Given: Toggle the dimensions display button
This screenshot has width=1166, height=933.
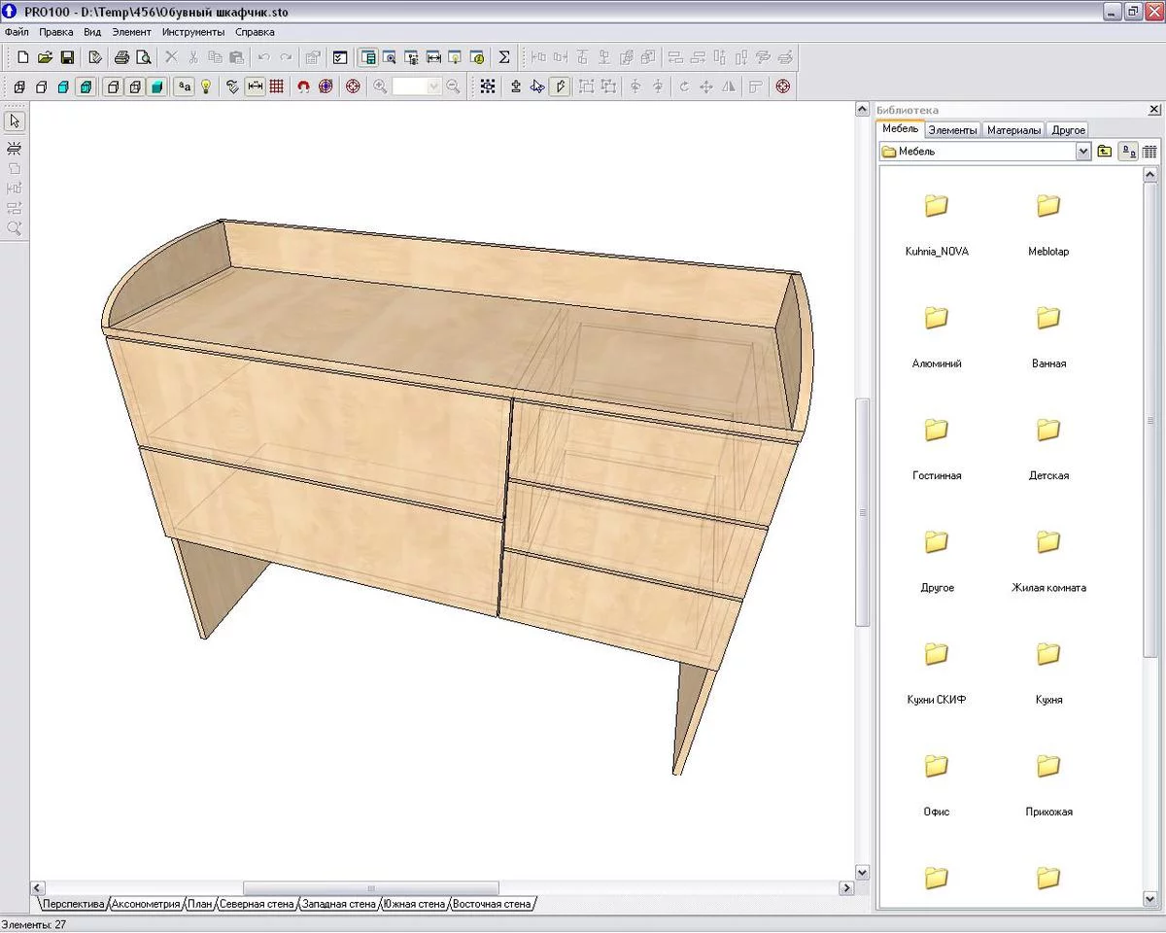Looking at the screenshot, I should pos(256,86).
